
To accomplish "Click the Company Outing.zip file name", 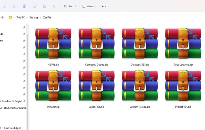I will click(x=96, y=64).
